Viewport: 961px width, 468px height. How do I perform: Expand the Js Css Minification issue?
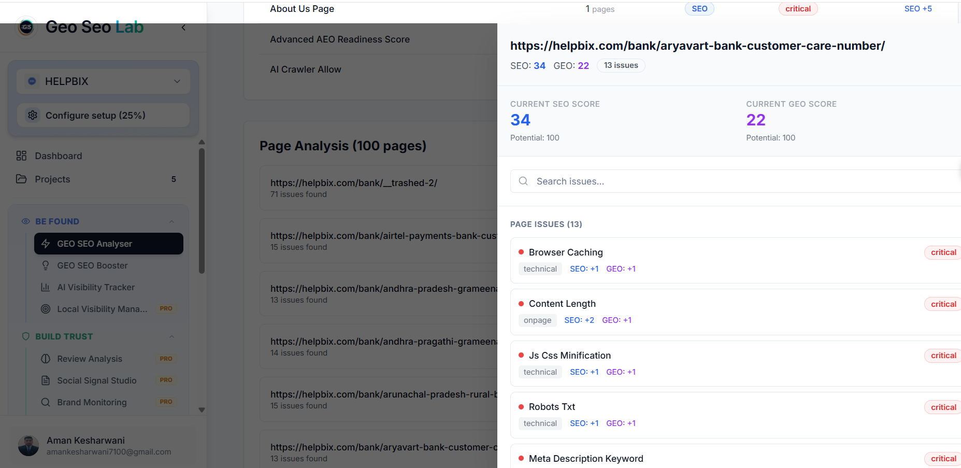click(x=736, y=363)
